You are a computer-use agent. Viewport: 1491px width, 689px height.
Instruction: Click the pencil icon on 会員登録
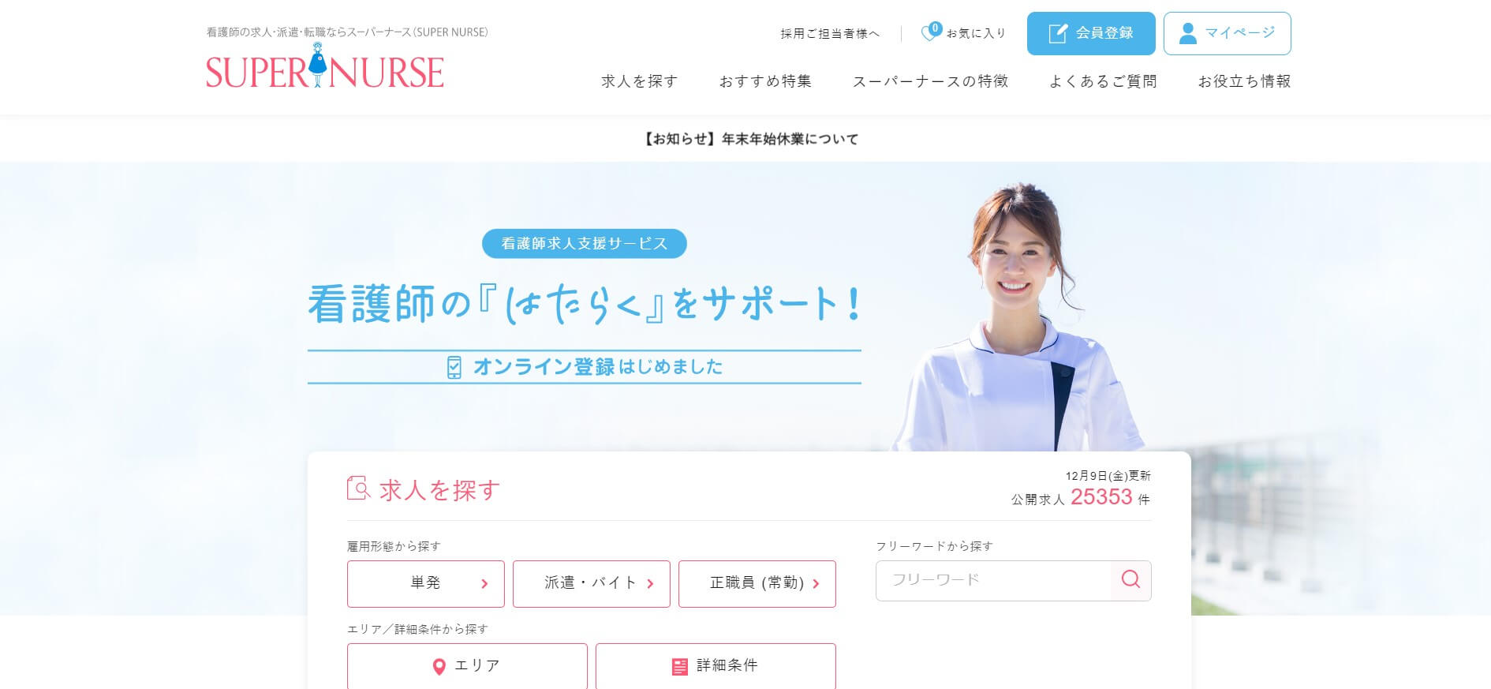coord(1057,33)
